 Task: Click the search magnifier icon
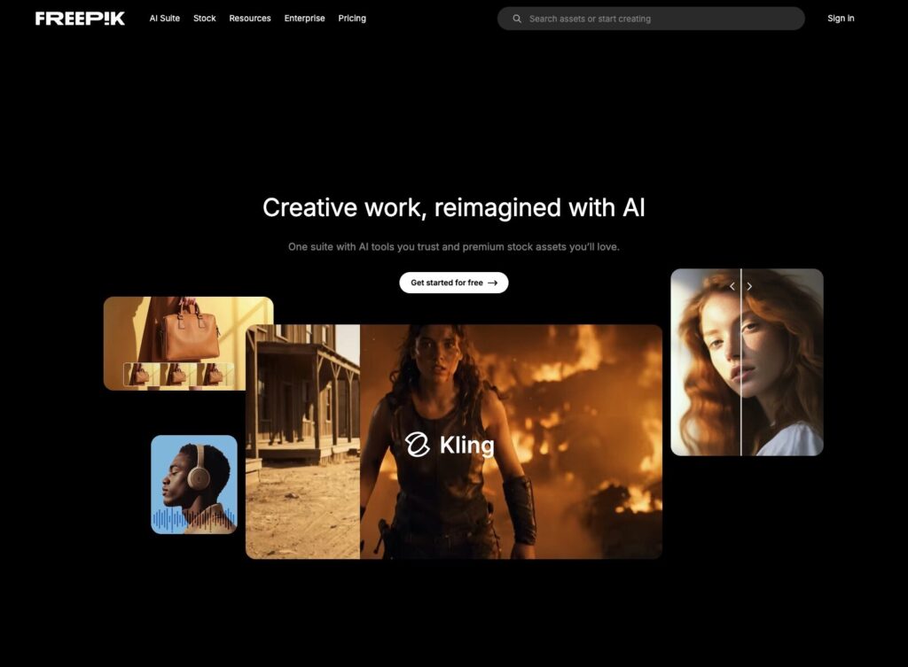[517, 19]
